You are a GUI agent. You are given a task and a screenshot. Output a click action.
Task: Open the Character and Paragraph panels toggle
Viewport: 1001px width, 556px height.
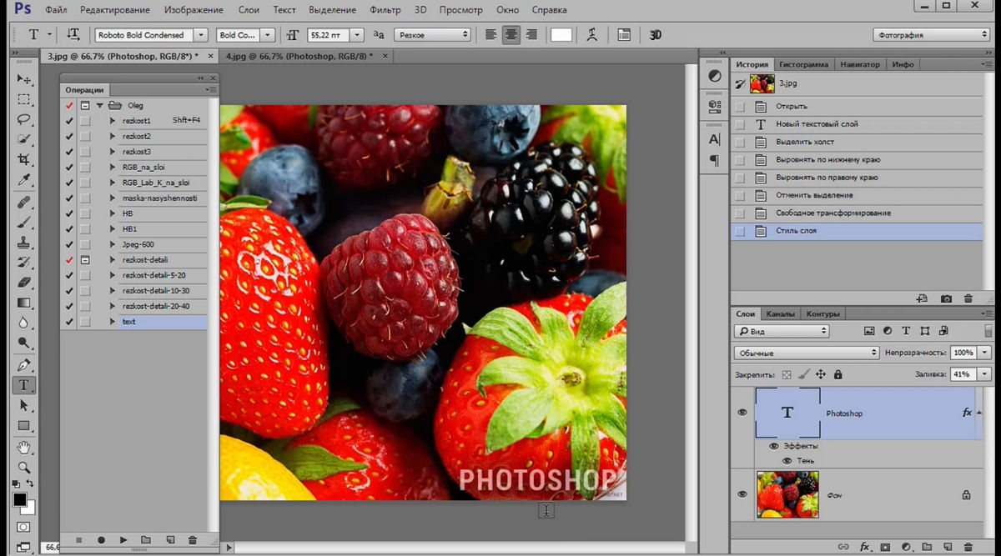[624, 35]
